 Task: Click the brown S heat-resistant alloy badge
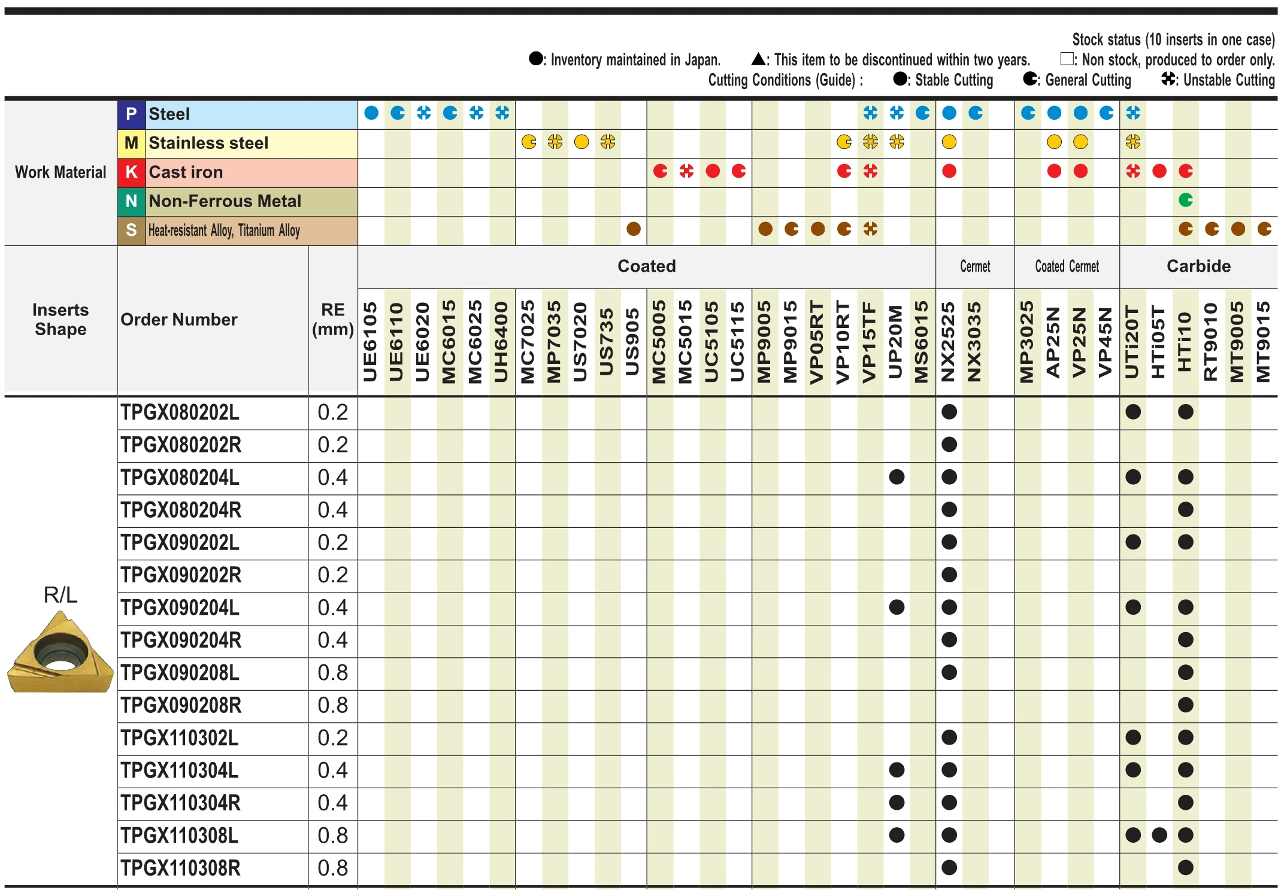tap(131, 230)
